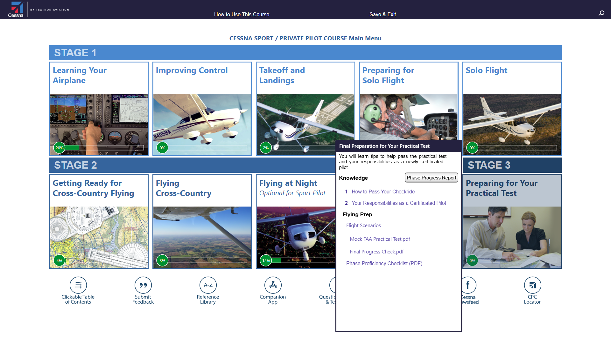Open Phase Proficiency Checklist (PDF)
Viewport: 611px width, 343px height.
[x=384, y=263]
